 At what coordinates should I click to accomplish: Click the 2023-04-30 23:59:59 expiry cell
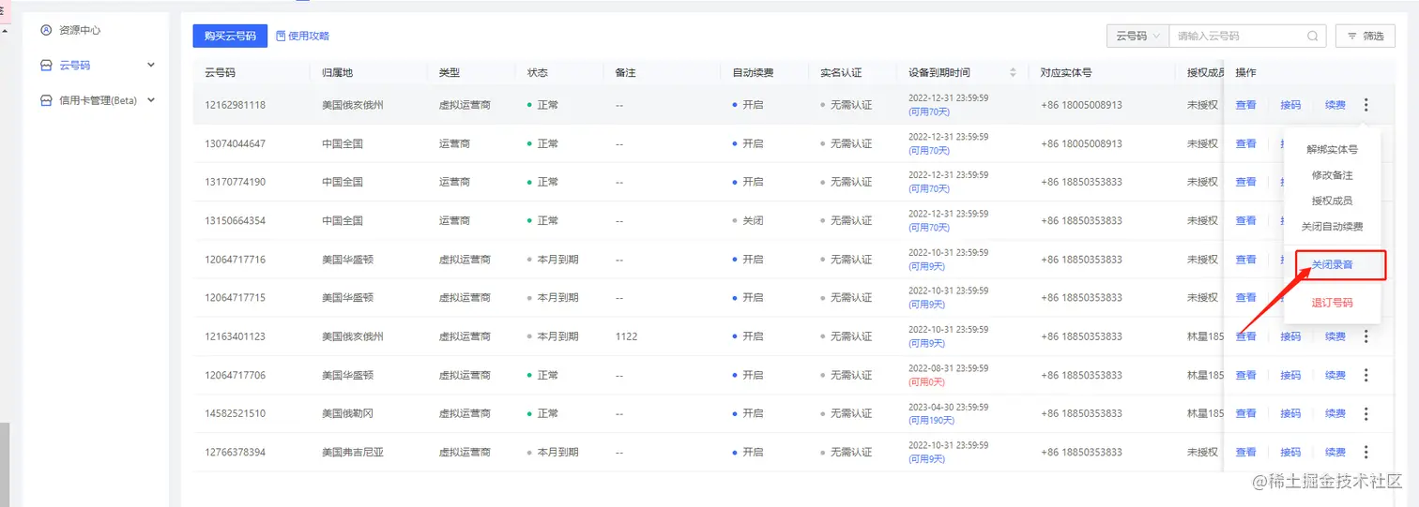point(948,407)
